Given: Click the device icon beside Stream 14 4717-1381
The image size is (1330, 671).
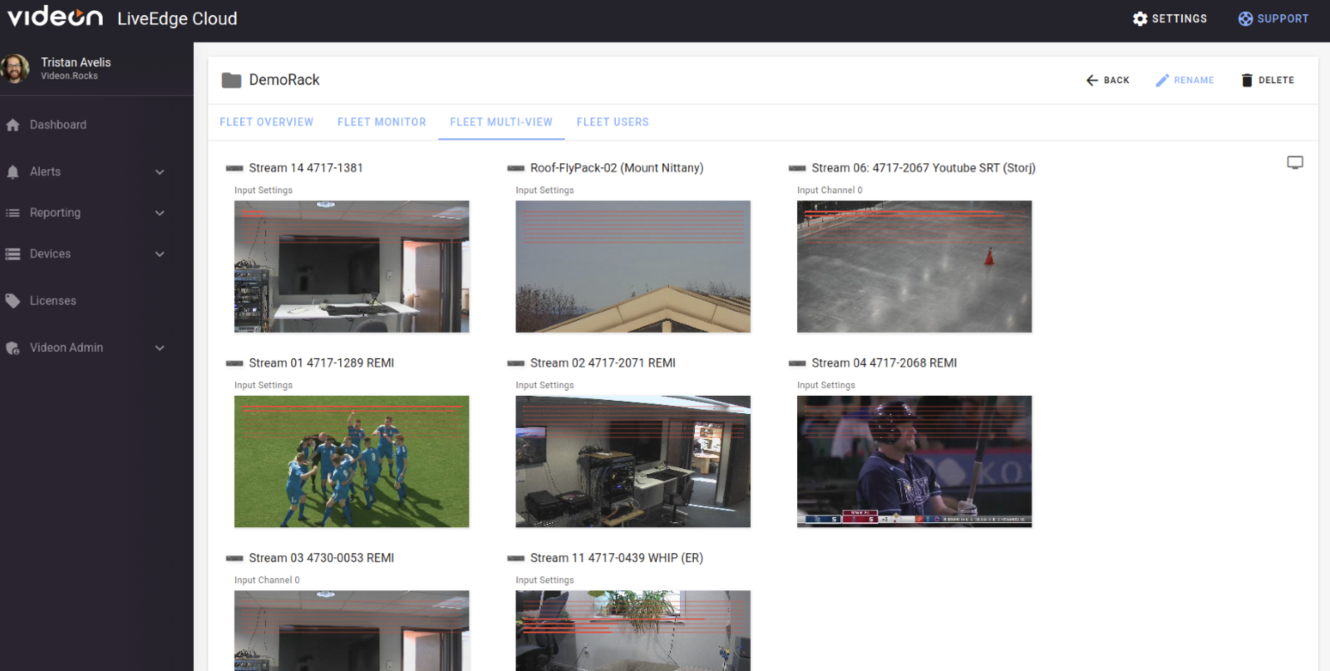Looking at the screenshot, I should (234, 168).
